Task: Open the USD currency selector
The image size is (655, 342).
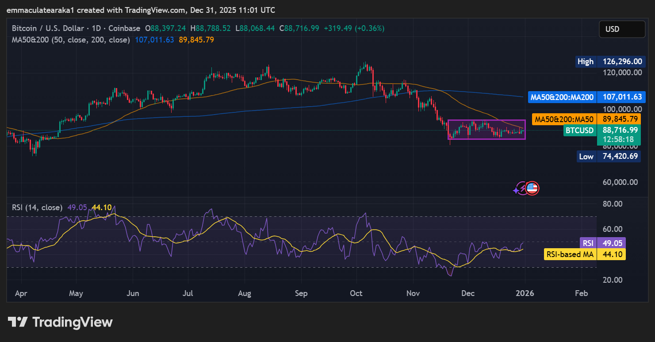Action: click(x=621, y=29)
